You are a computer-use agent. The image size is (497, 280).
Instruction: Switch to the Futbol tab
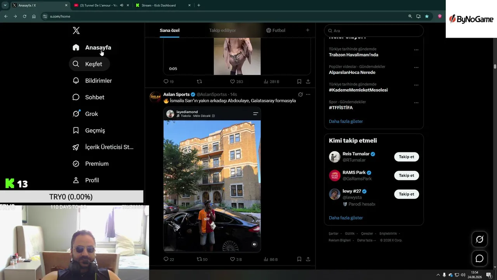276,30
